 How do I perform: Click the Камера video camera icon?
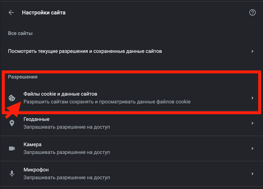tap(12, 148)
